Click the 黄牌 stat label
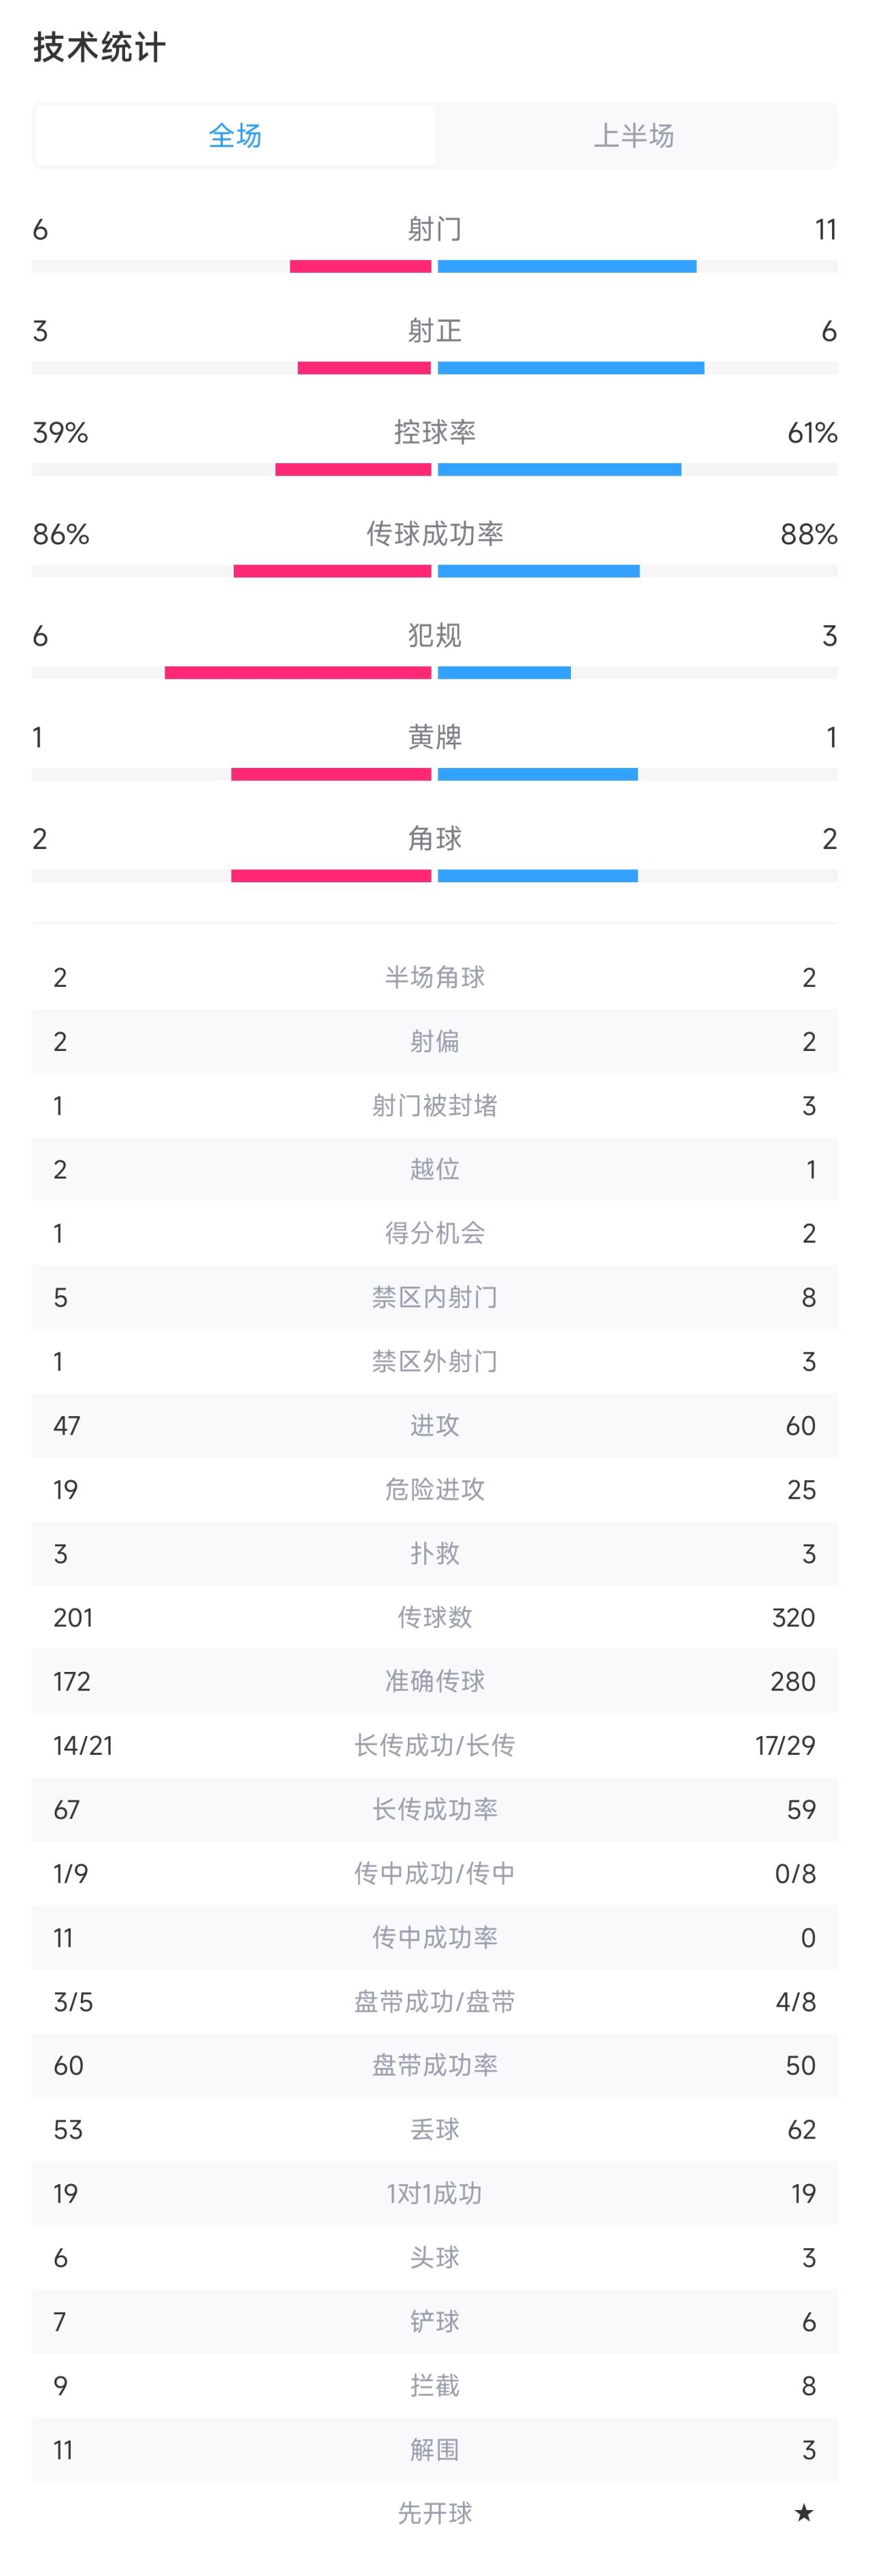This screenshot has height=2576, width=870. 434,737
